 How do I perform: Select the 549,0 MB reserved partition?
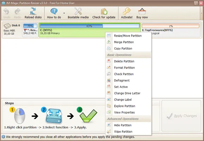click(x=30, y=30)
